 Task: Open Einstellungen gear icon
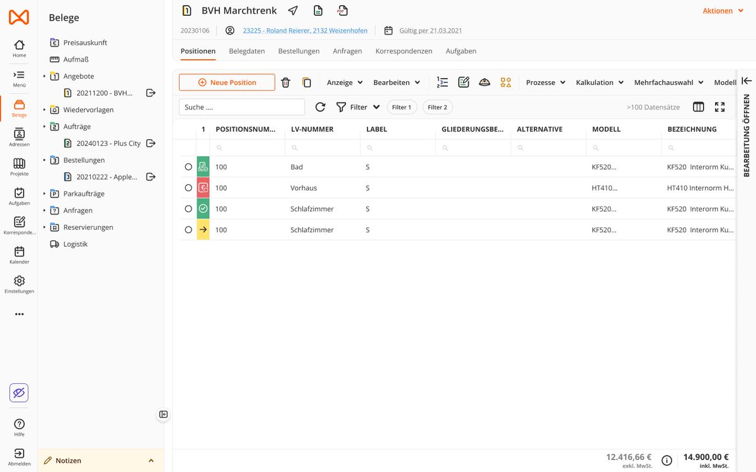pyautogui.click(x=19, y=284)
